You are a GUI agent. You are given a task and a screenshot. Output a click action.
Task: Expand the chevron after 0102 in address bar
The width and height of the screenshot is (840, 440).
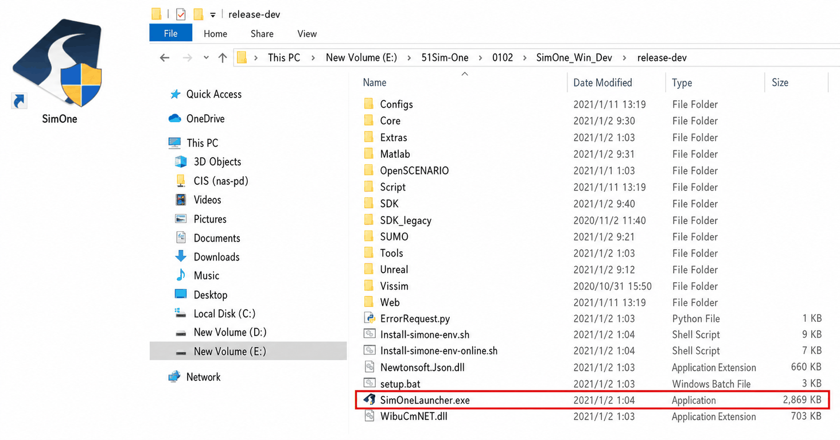524,57
